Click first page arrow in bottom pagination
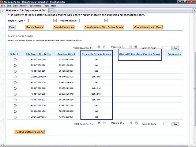This screenshot has height=147, width=196. (99, 123)
